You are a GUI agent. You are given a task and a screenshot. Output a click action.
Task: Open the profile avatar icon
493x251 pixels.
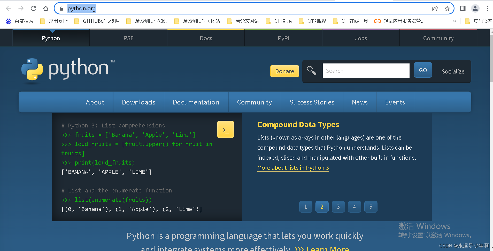[x=475, y=9]
